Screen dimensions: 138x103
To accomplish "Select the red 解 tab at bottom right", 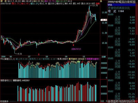I will tap(137, 101).
